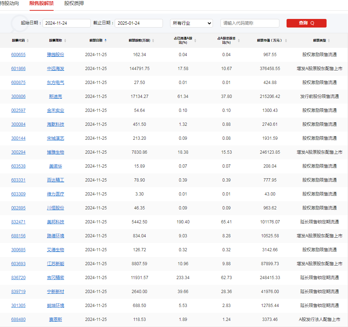Open stock code 300144 link
Screen dimensions: 348x327
point(19,138)
